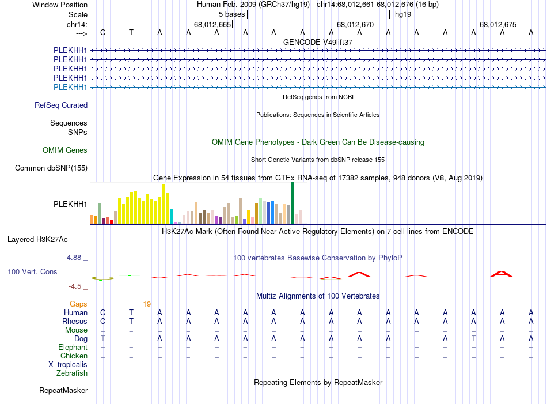The image size is (547, 404).
Task: Click the -4.5 PhyloP lower limit value
Action: click(x=75, y=286)
